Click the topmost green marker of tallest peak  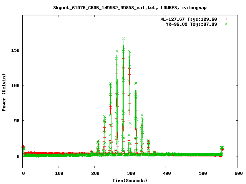[x=123, y=38]
